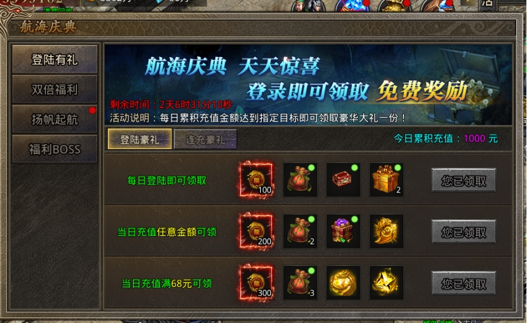The image size is (527, 323).
Task: Go to the 福利BOSS sidebar tab
Action: pyautogui.click(x=55, y=149)
